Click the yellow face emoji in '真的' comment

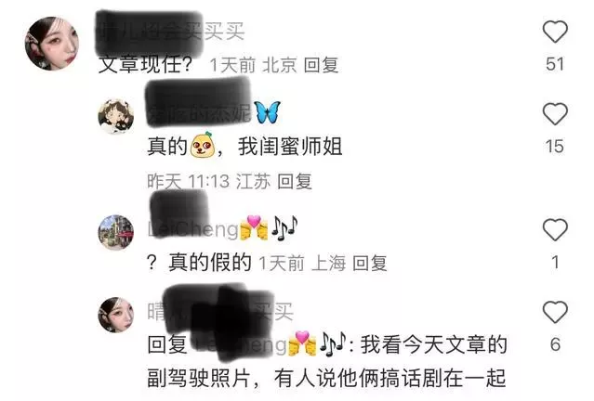coord(203,145)
